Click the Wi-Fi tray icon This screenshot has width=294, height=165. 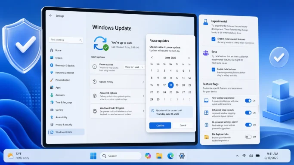click(x=244, y=156)
